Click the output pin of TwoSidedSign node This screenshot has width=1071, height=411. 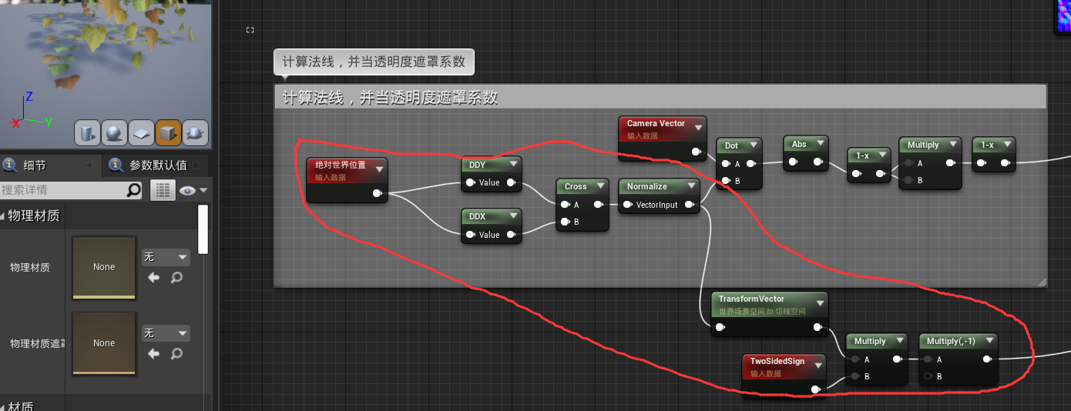coord(815,389)
